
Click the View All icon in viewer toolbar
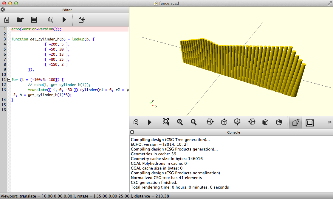point(166,122)
